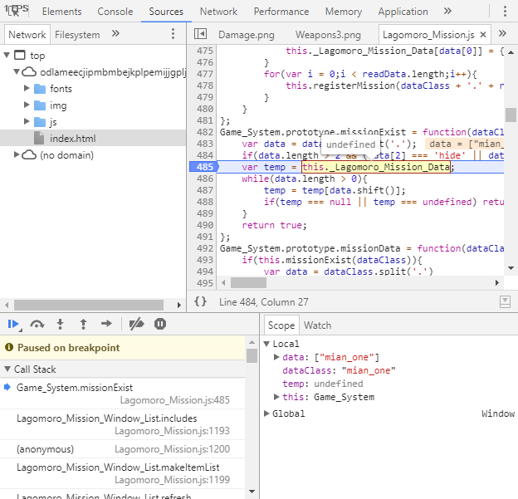Show more DevTools tabs chevron
Image resolution: width=518 pixels, height=499 pixels.
click(447, 12)
